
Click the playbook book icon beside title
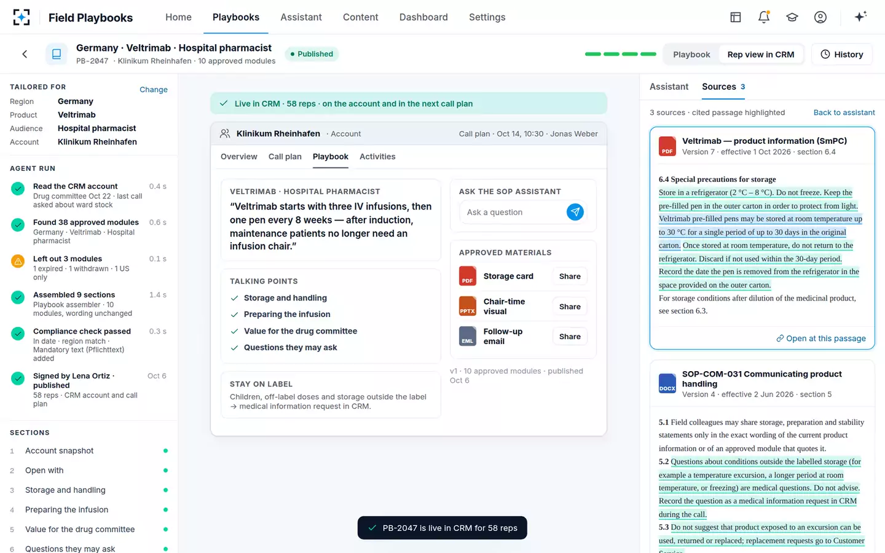(x=57, y=54)
